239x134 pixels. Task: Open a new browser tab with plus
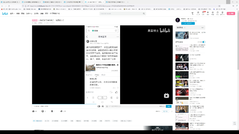(128, 2)
